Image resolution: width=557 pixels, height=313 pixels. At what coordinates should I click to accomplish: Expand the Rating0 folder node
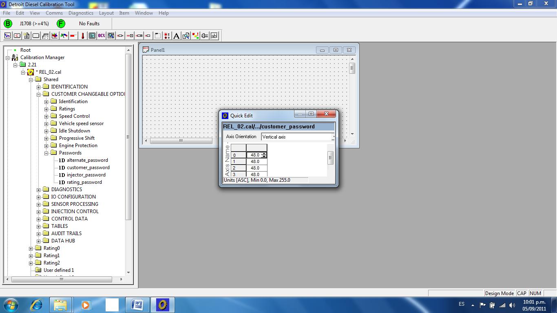coord(31,248)
